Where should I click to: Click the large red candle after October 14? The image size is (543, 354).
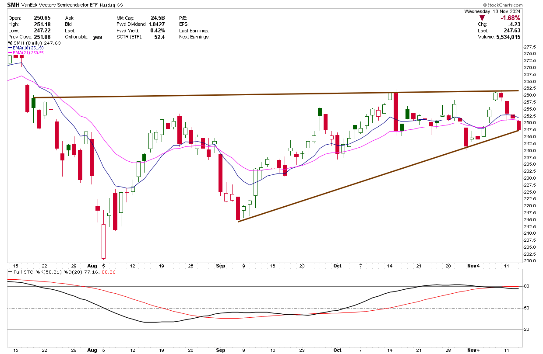click(x=396, y=111)
